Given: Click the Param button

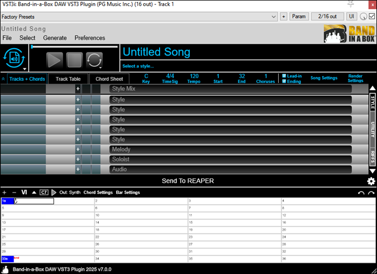Looking at the screenshot, I should point(299,16).
